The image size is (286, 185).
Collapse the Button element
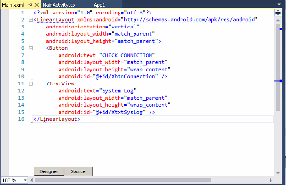[x=30, y=48]
